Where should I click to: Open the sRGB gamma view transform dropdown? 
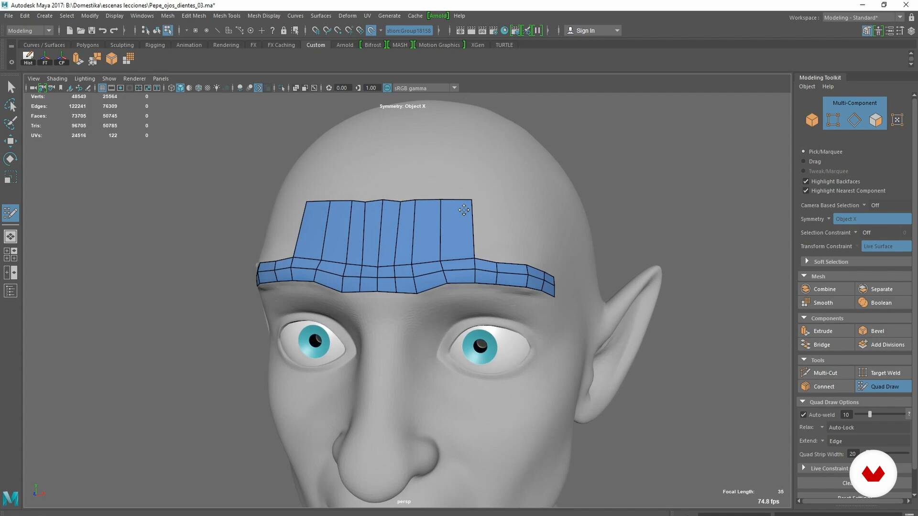pyautogui.click(x=454, y=88)
